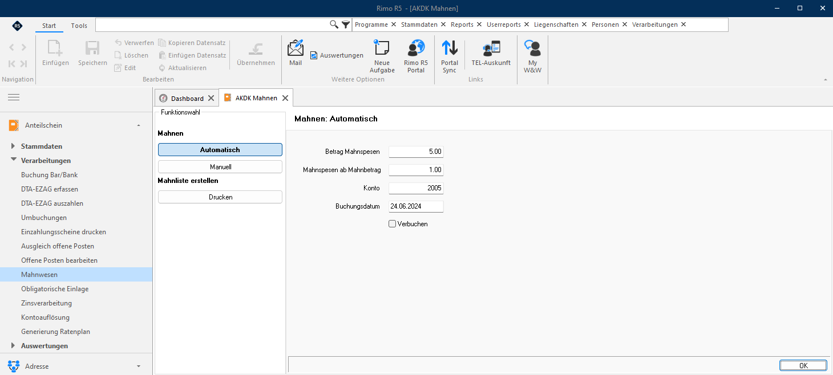Screen dimensions: 833x375
Task: Open My W&W
Action: [532, 56]
